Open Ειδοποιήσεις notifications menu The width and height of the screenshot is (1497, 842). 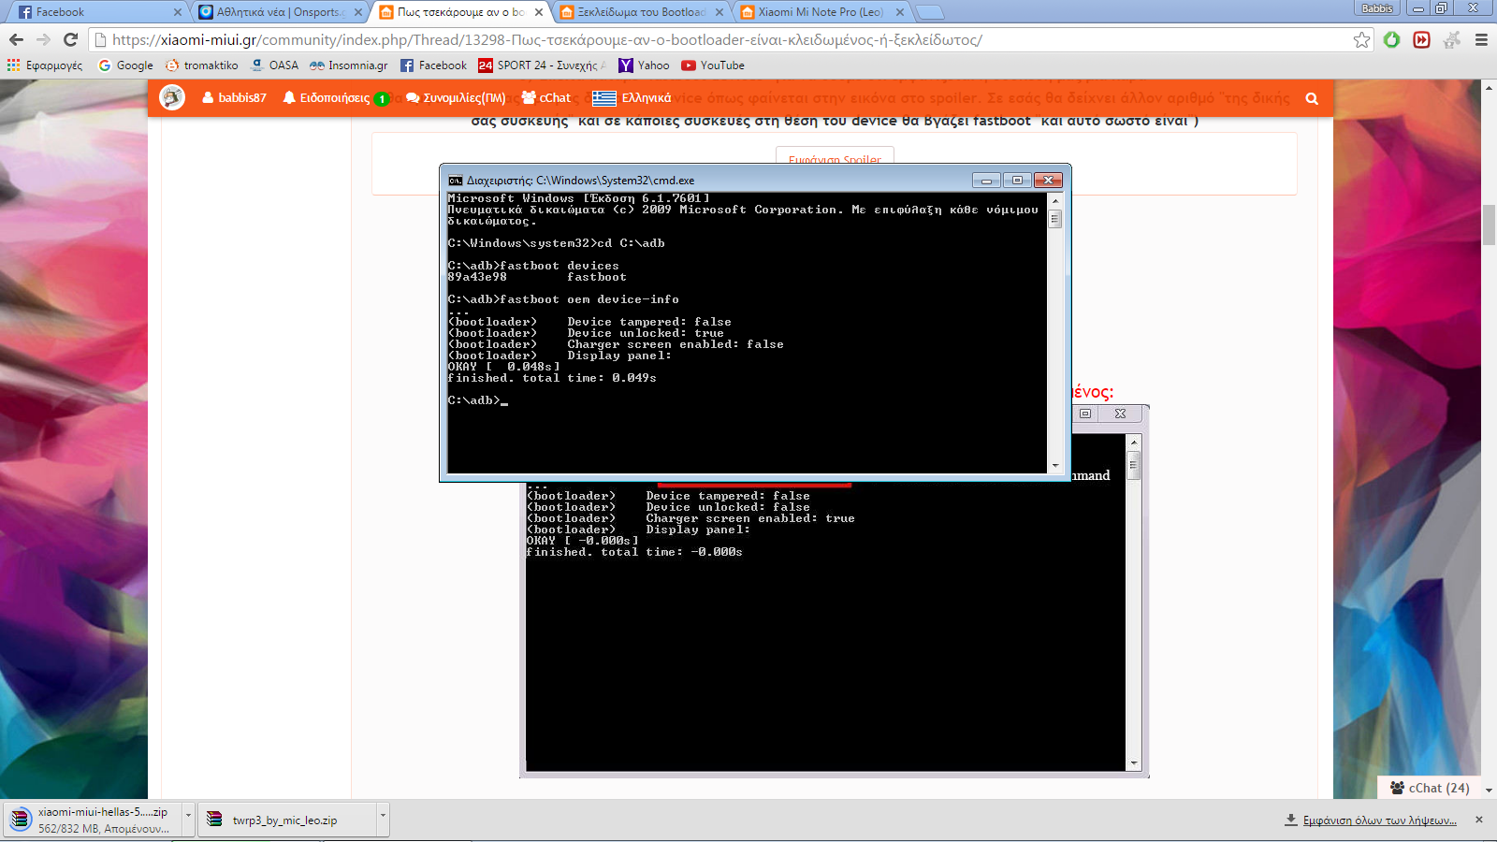click(x=334, y=98)
